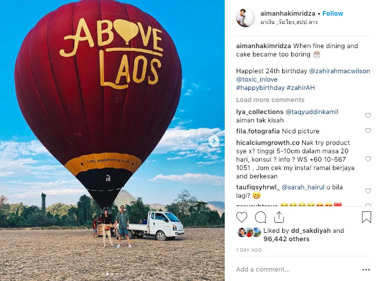View the list of 96,442 others likes

(286, 239)
